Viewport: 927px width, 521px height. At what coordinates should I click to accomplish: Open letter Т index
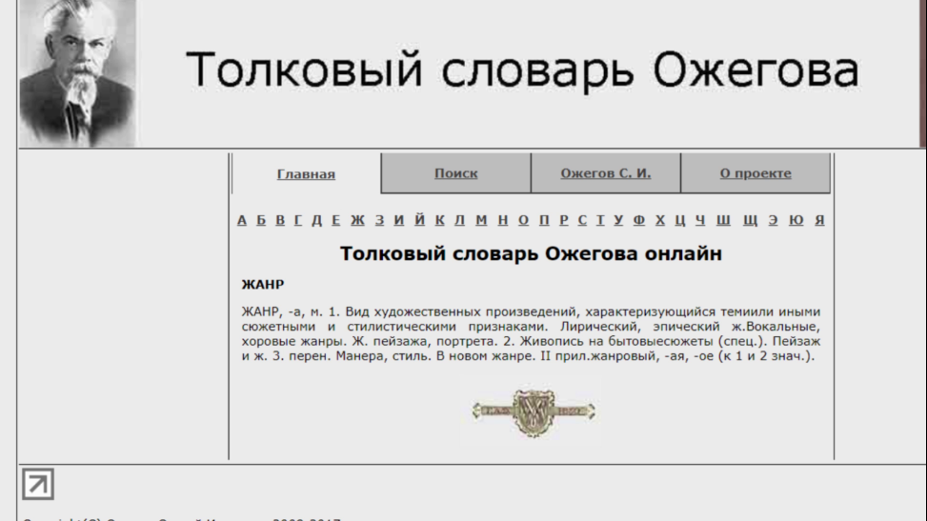[x=600, y=220]
